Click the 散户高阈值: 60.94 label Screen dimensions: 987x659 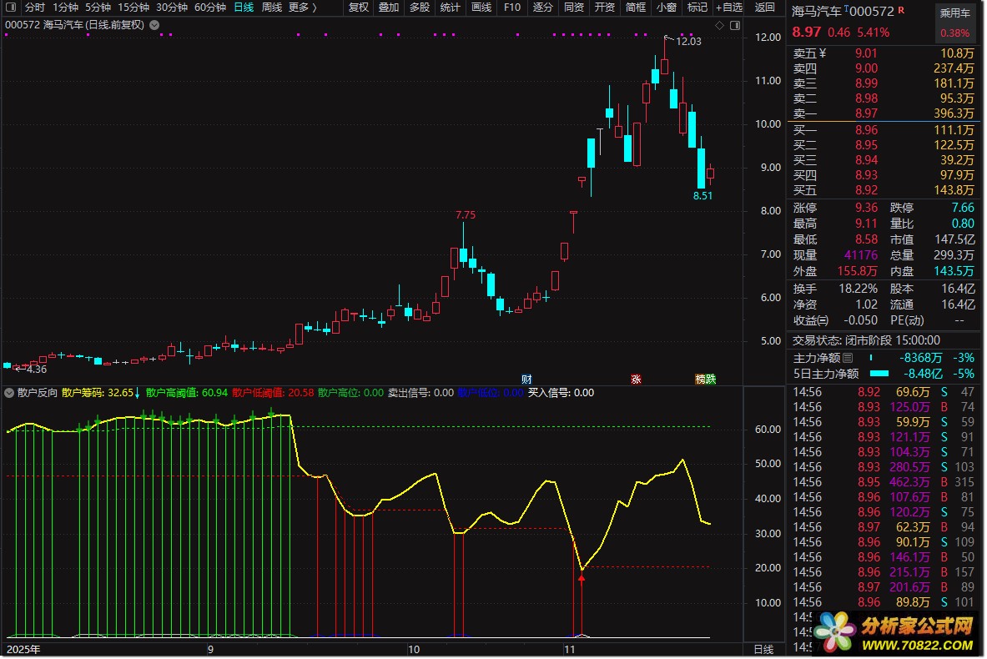[x=186, y=393]
